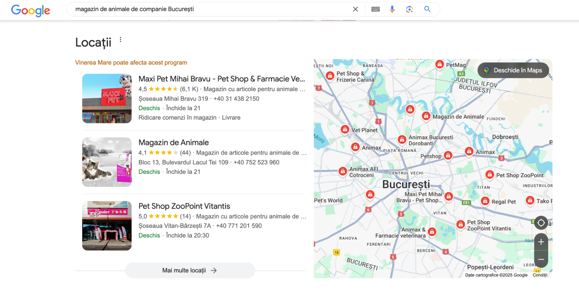
Task: Open Pet Shop ZooPoint Vitantis listing title
Action: point(184,206)
